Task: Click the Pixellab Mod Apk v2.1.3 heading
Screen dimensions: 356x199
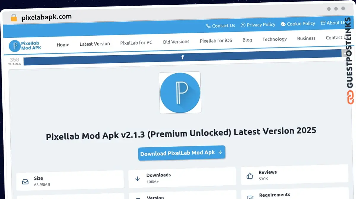Action: point(181,133)
